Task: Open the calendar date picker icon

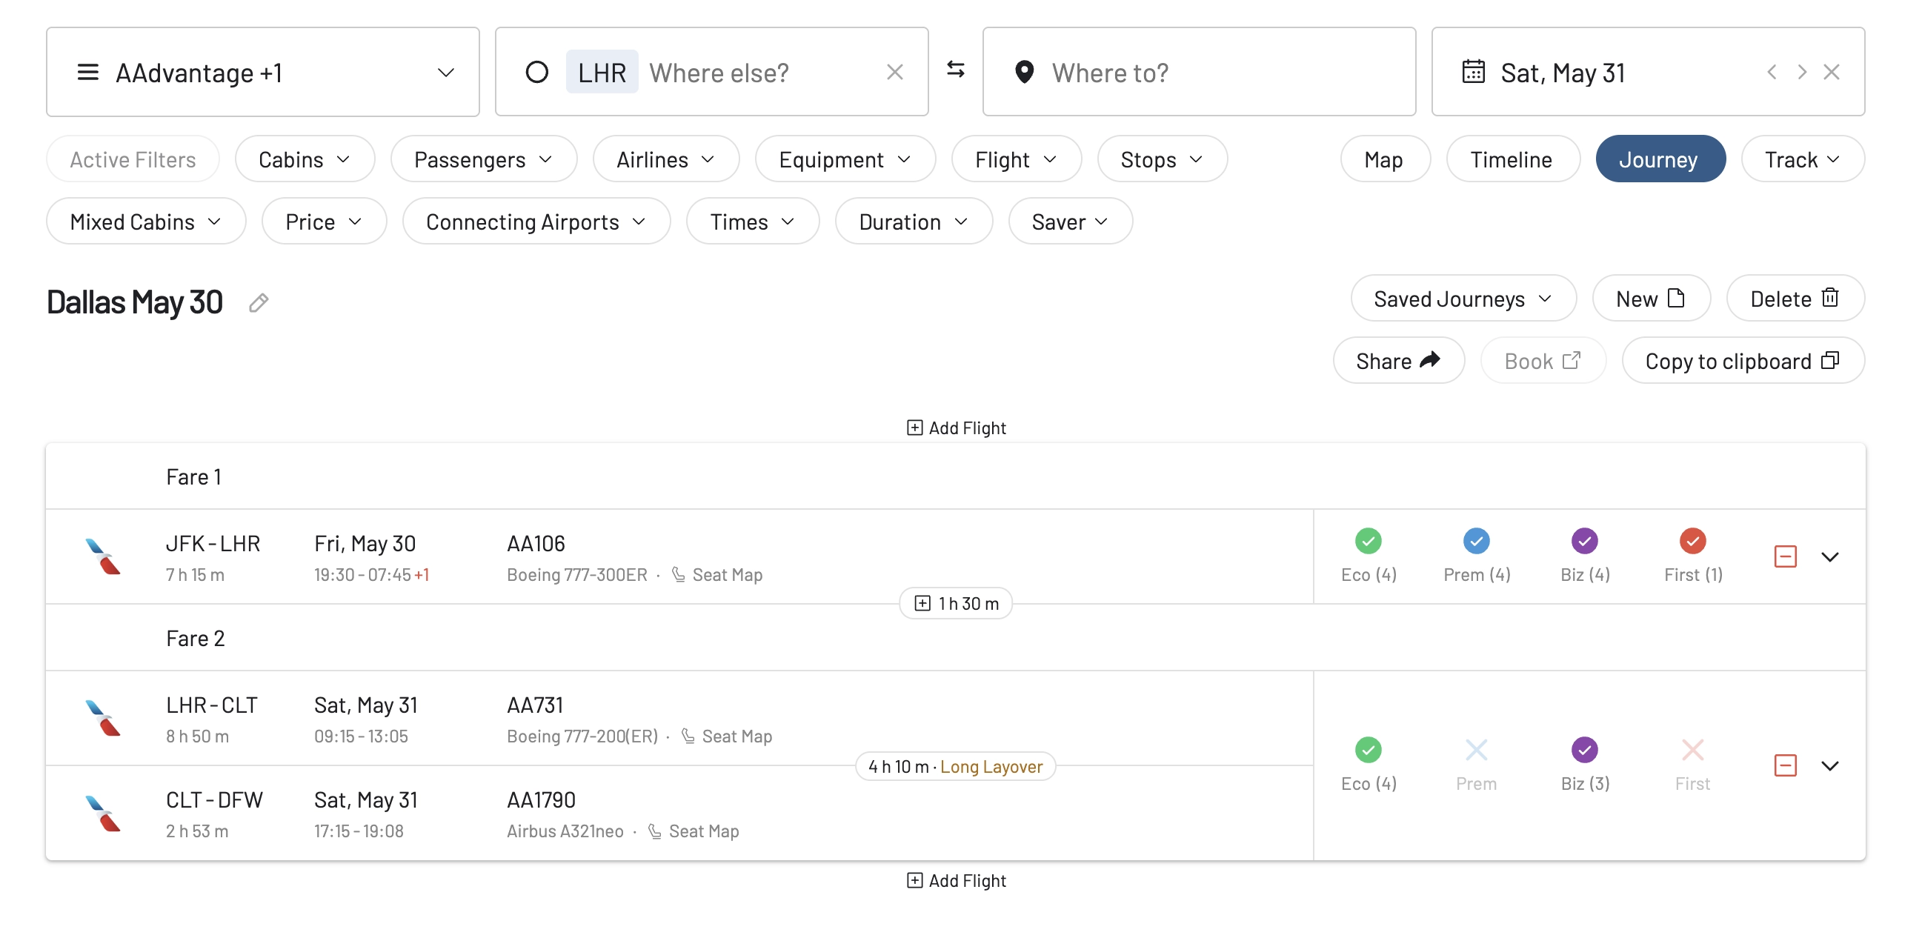Action: coord(1473,72)
